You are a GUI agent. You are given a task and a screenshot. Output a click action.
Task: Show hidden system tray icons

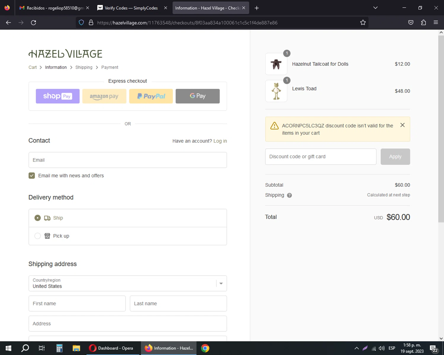[x=357, y=348]
